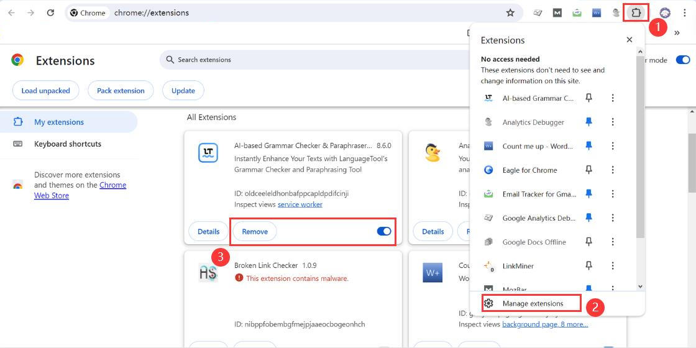Image resolution: width=696 pixels, height=348 pixels.
Task: Click the malware warning on Broken Link Checker
Action: click(291, 278)
